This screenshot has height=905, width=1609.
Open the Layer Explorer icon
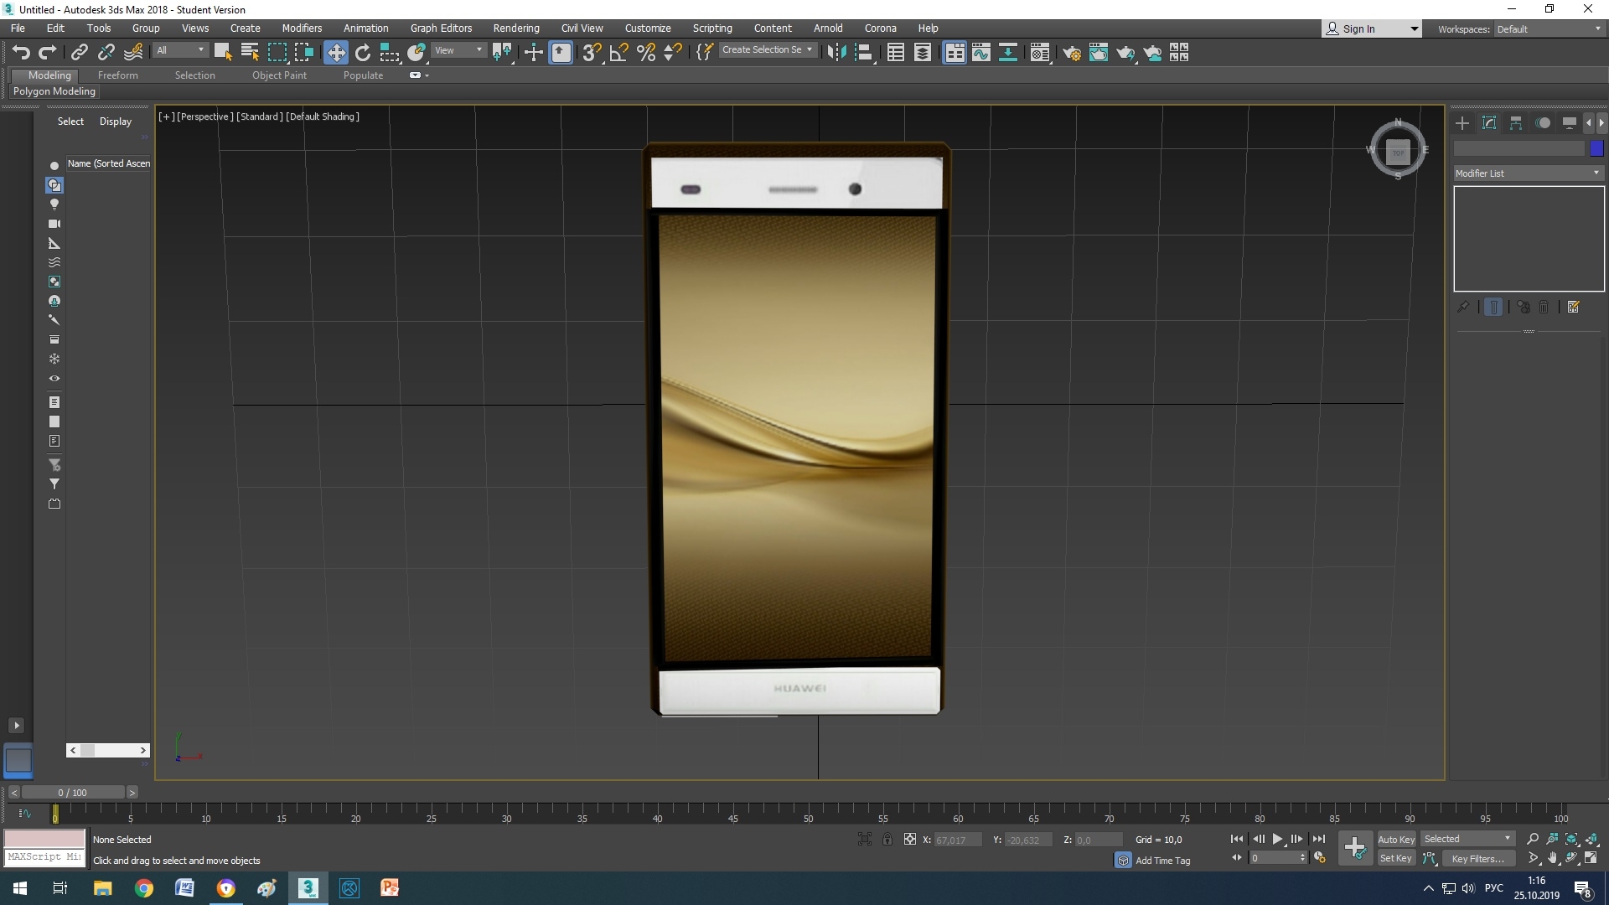pyautogui.click(x=922, y=53)
